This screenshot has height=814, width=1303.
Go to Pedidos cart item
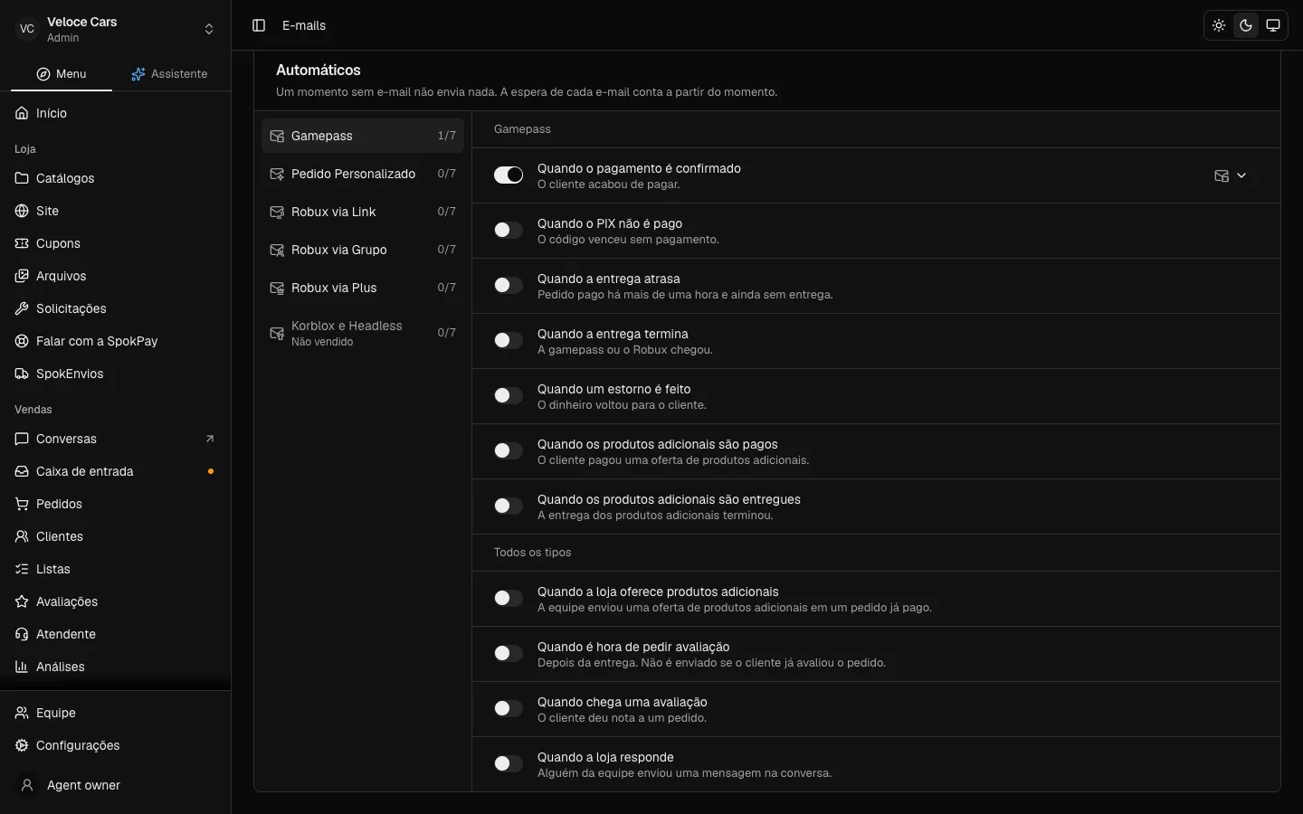pyautogui.click(x=115, y=504)
